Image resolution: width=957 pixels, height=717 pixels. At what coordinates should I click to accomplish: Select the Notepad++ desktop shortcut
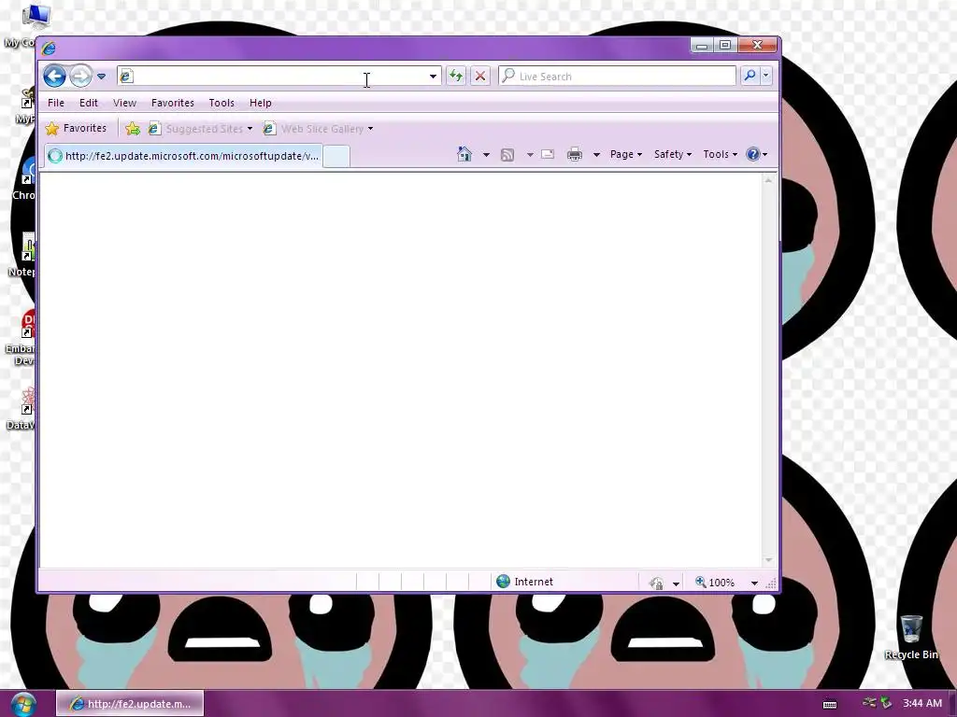(x=22, y=255)
